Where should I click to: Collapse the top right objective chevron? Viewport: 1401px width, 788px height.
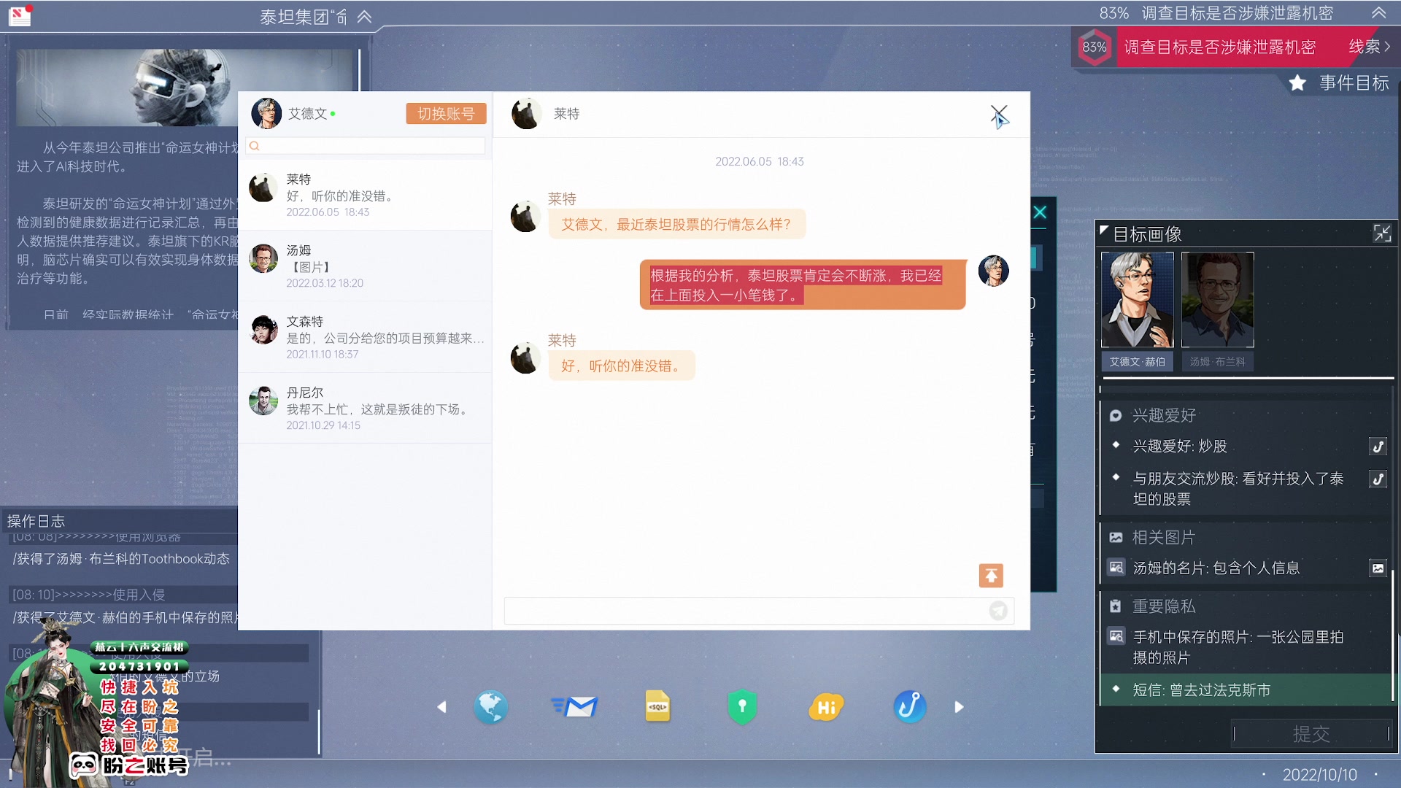(1378, 13)
